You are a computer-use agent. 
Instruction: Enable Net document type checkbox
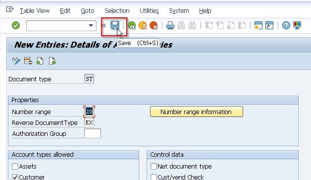pyautogui.click(x=154, y=166)
